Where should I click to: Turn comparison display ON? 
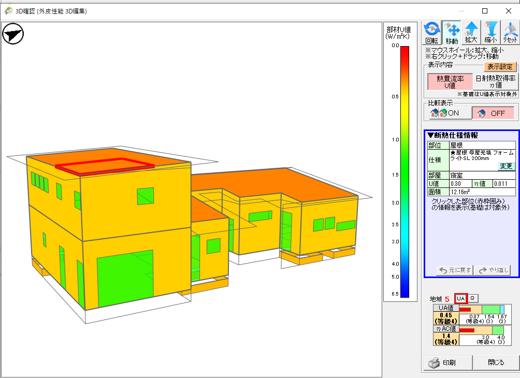point(447,113)
